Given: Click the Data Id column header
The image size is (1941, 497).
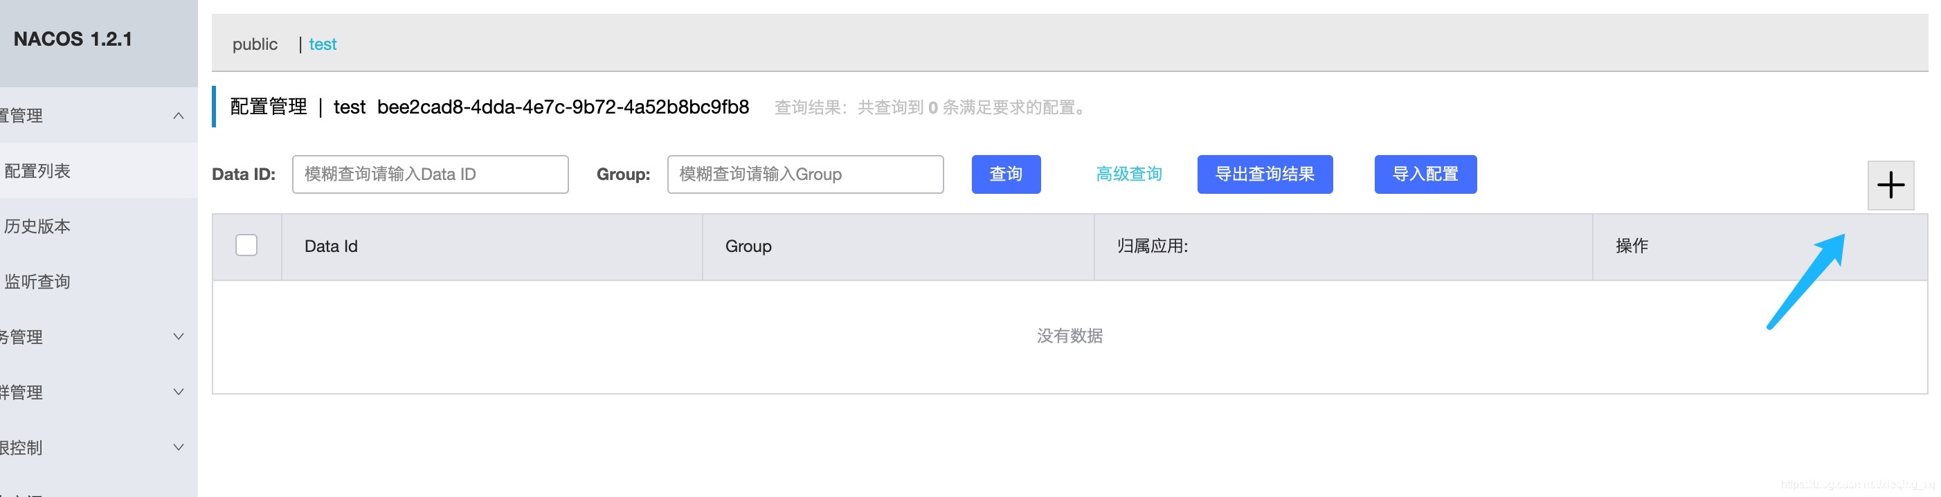Looking at the screenshot, I should coord(331,246).
